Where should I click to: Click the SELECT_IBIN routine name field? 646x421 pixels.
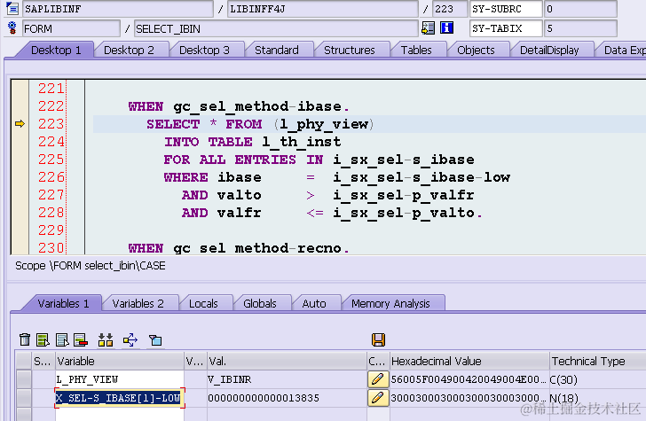(x=276, y=28)
